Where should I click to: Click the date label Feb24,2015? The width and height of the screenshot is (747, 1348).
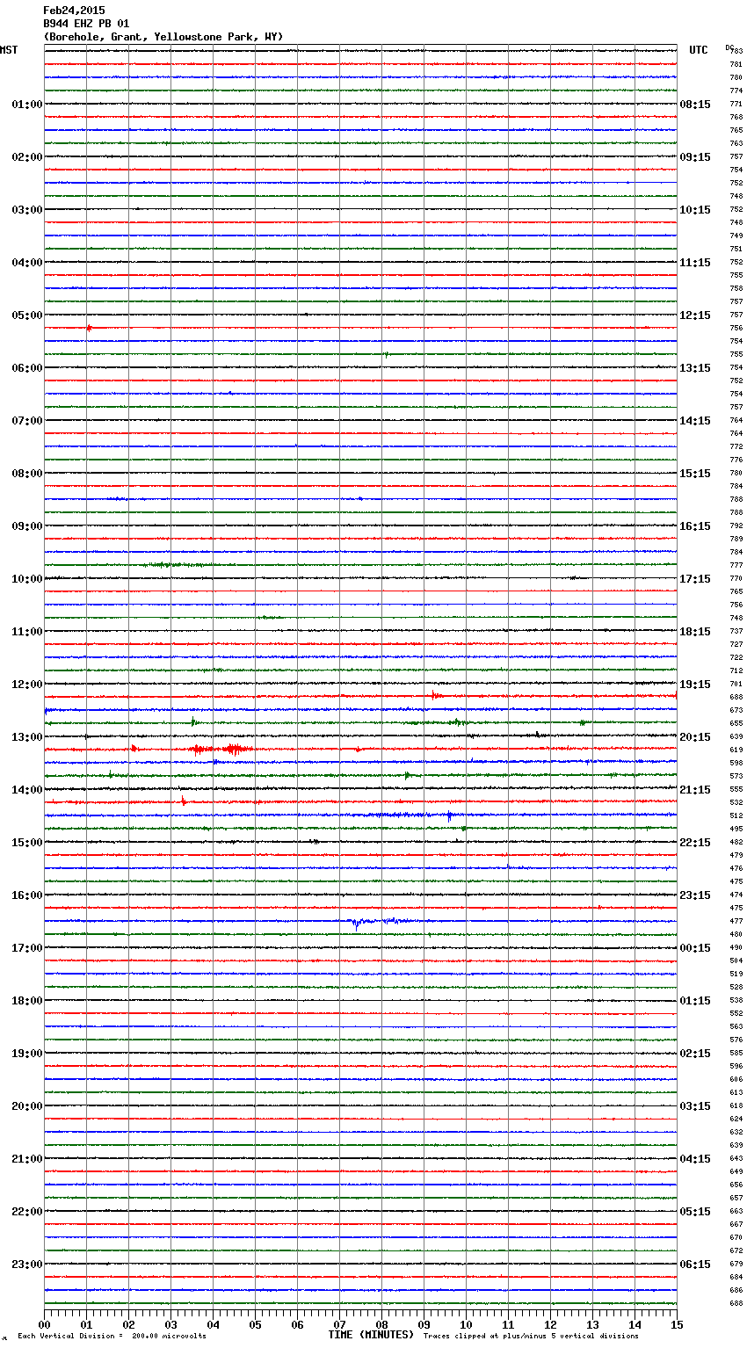74,11
